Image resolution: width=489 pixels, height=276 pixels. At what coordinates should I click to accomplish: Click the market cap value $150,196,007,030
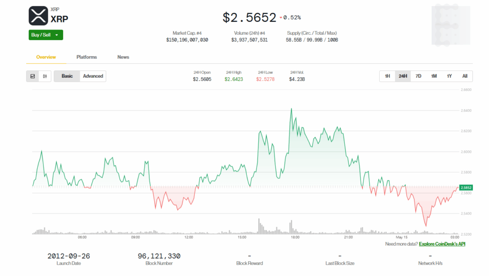[187, 40]
